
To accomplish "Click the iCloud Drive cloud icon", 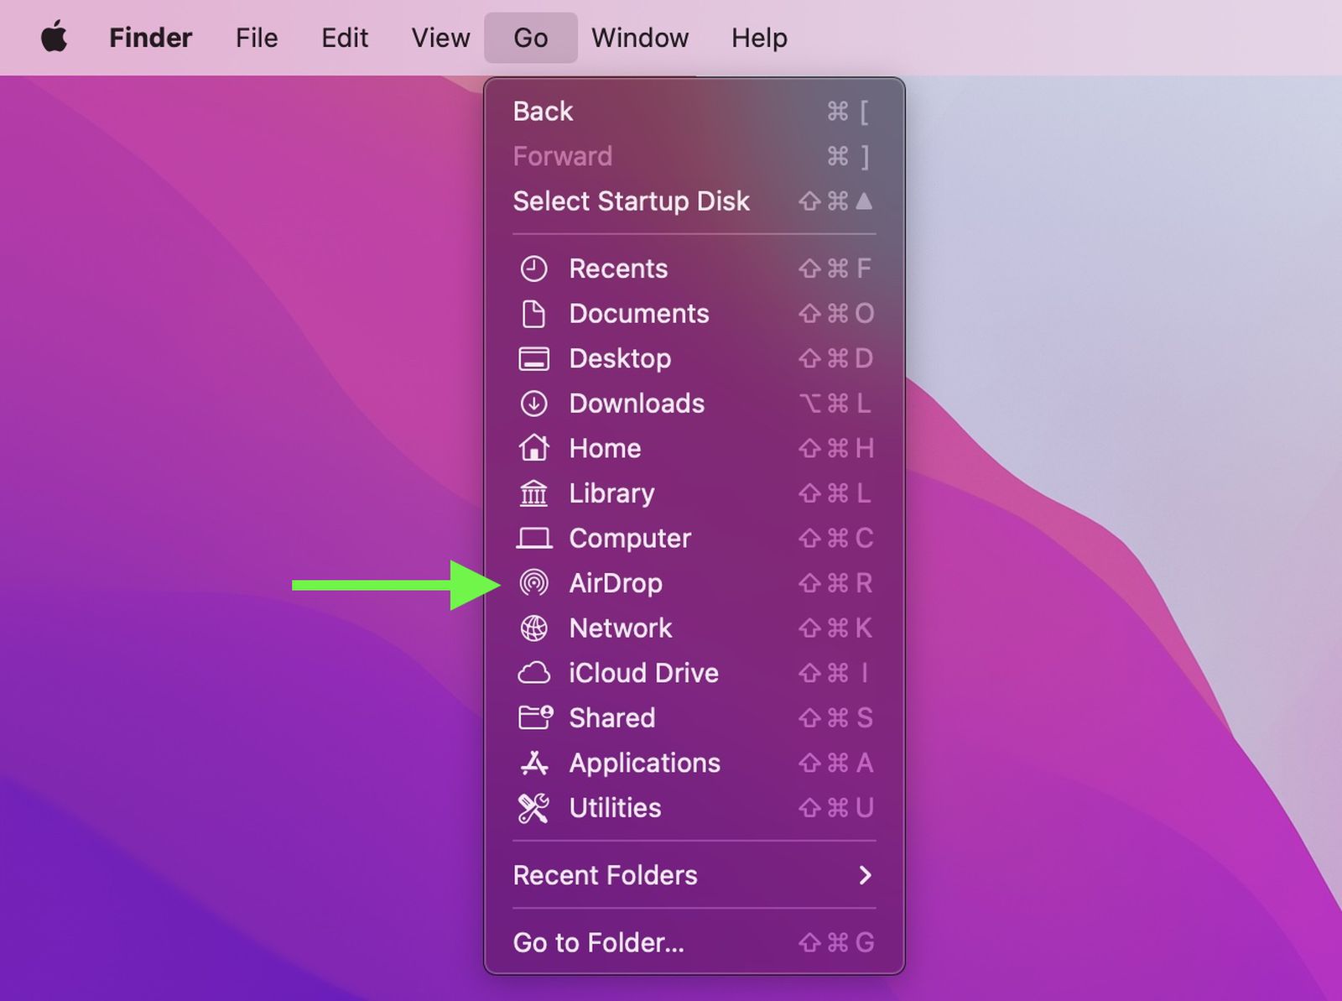I will coord(533,673).
